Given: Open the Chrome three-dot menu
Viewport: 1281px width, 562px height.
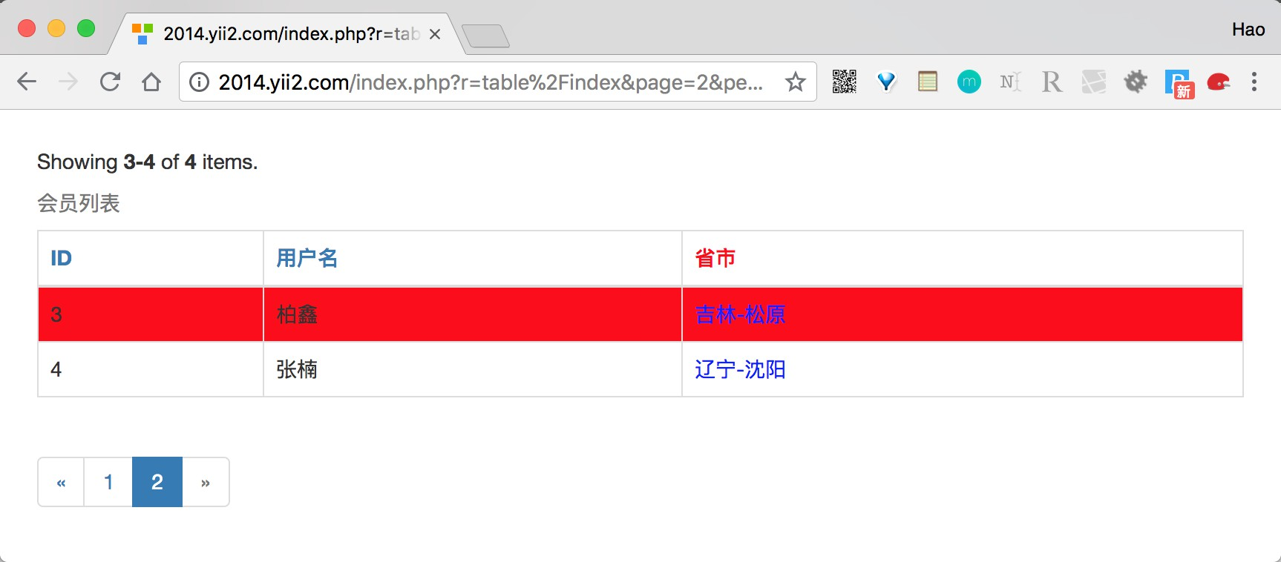Looking at the screenshot, I should click(x=1254, y=82).
